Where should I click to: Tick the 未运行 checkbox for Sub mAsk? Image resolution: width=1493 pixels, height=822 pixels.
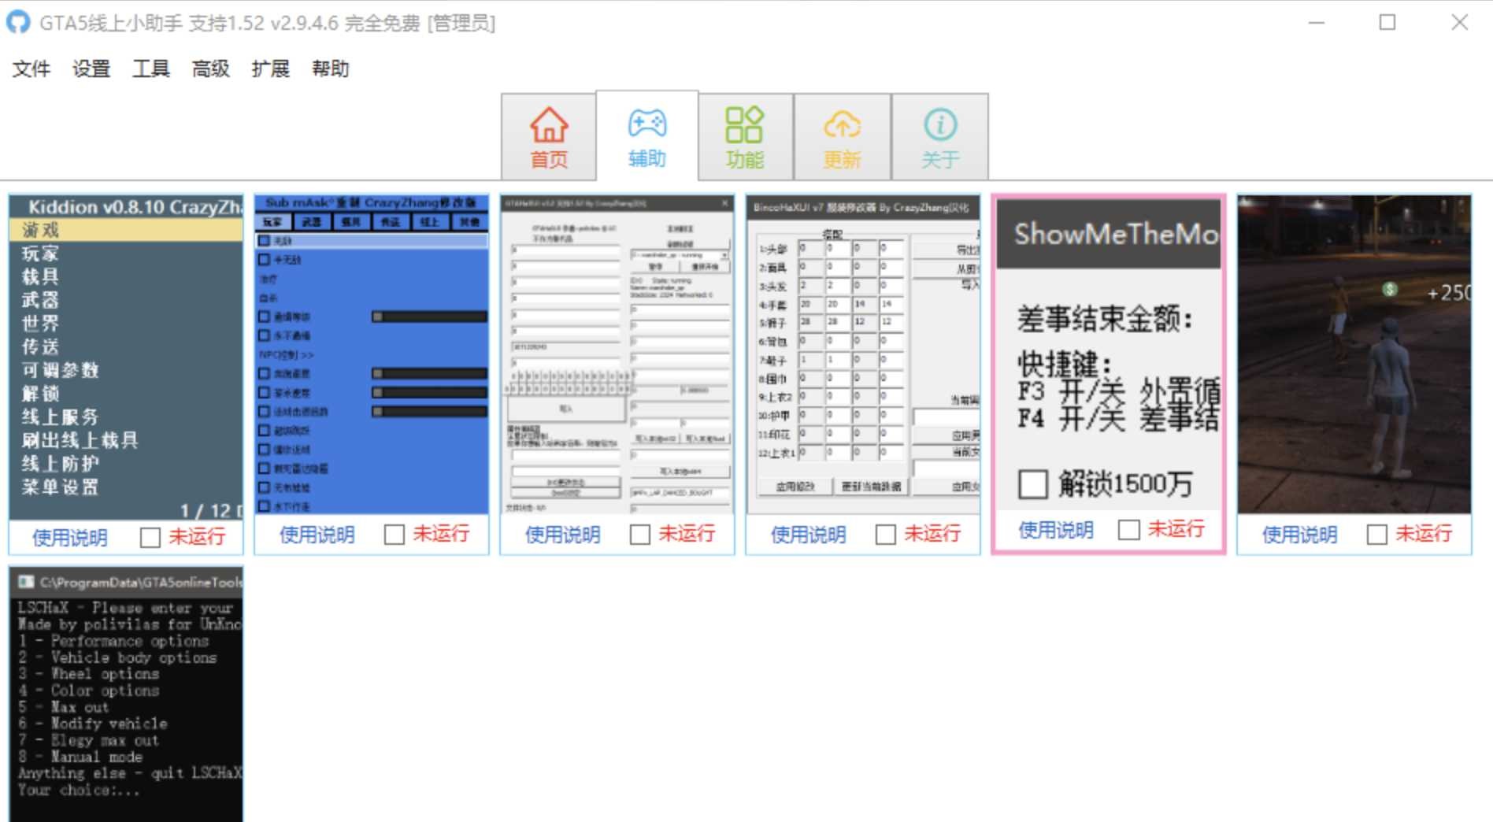coord(395,535)
